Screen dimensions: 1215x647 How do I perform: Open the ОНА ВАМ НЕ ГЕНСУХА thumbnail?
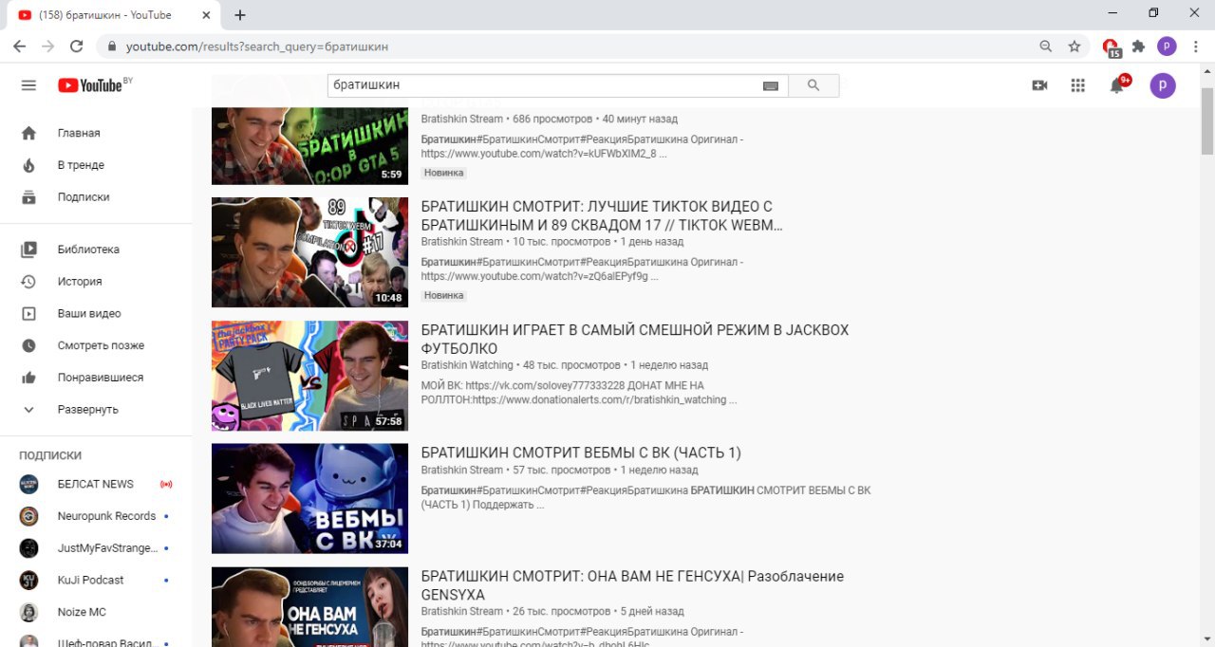click(309, 607)
